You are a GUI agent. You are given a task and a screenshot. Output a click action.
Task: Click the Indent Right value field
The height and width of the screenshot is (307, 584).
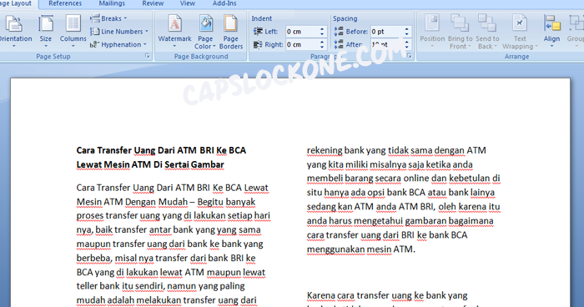point(302,45)
